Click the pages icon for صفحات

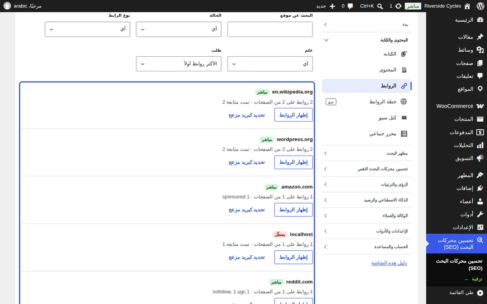480,63
